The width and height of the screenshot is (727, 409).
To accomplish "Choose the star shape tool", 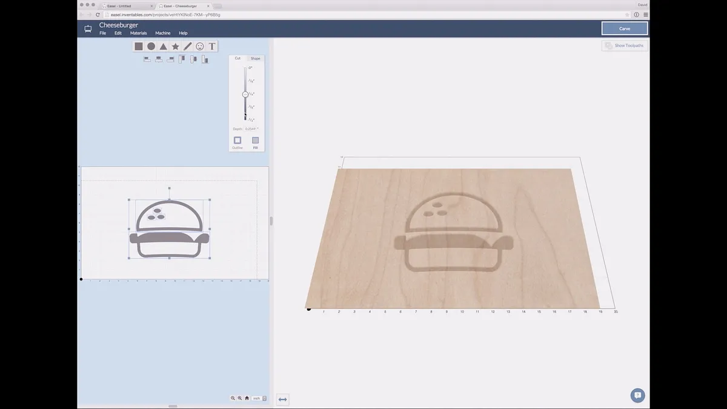I will [176, 47].
